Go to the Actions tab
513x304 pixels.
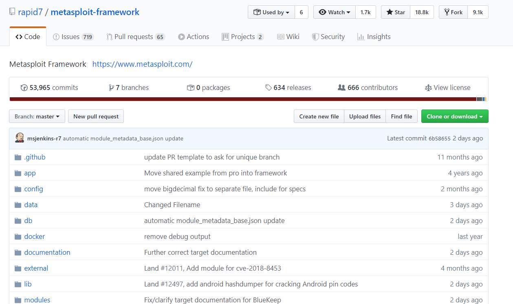[x=194, y=37]
